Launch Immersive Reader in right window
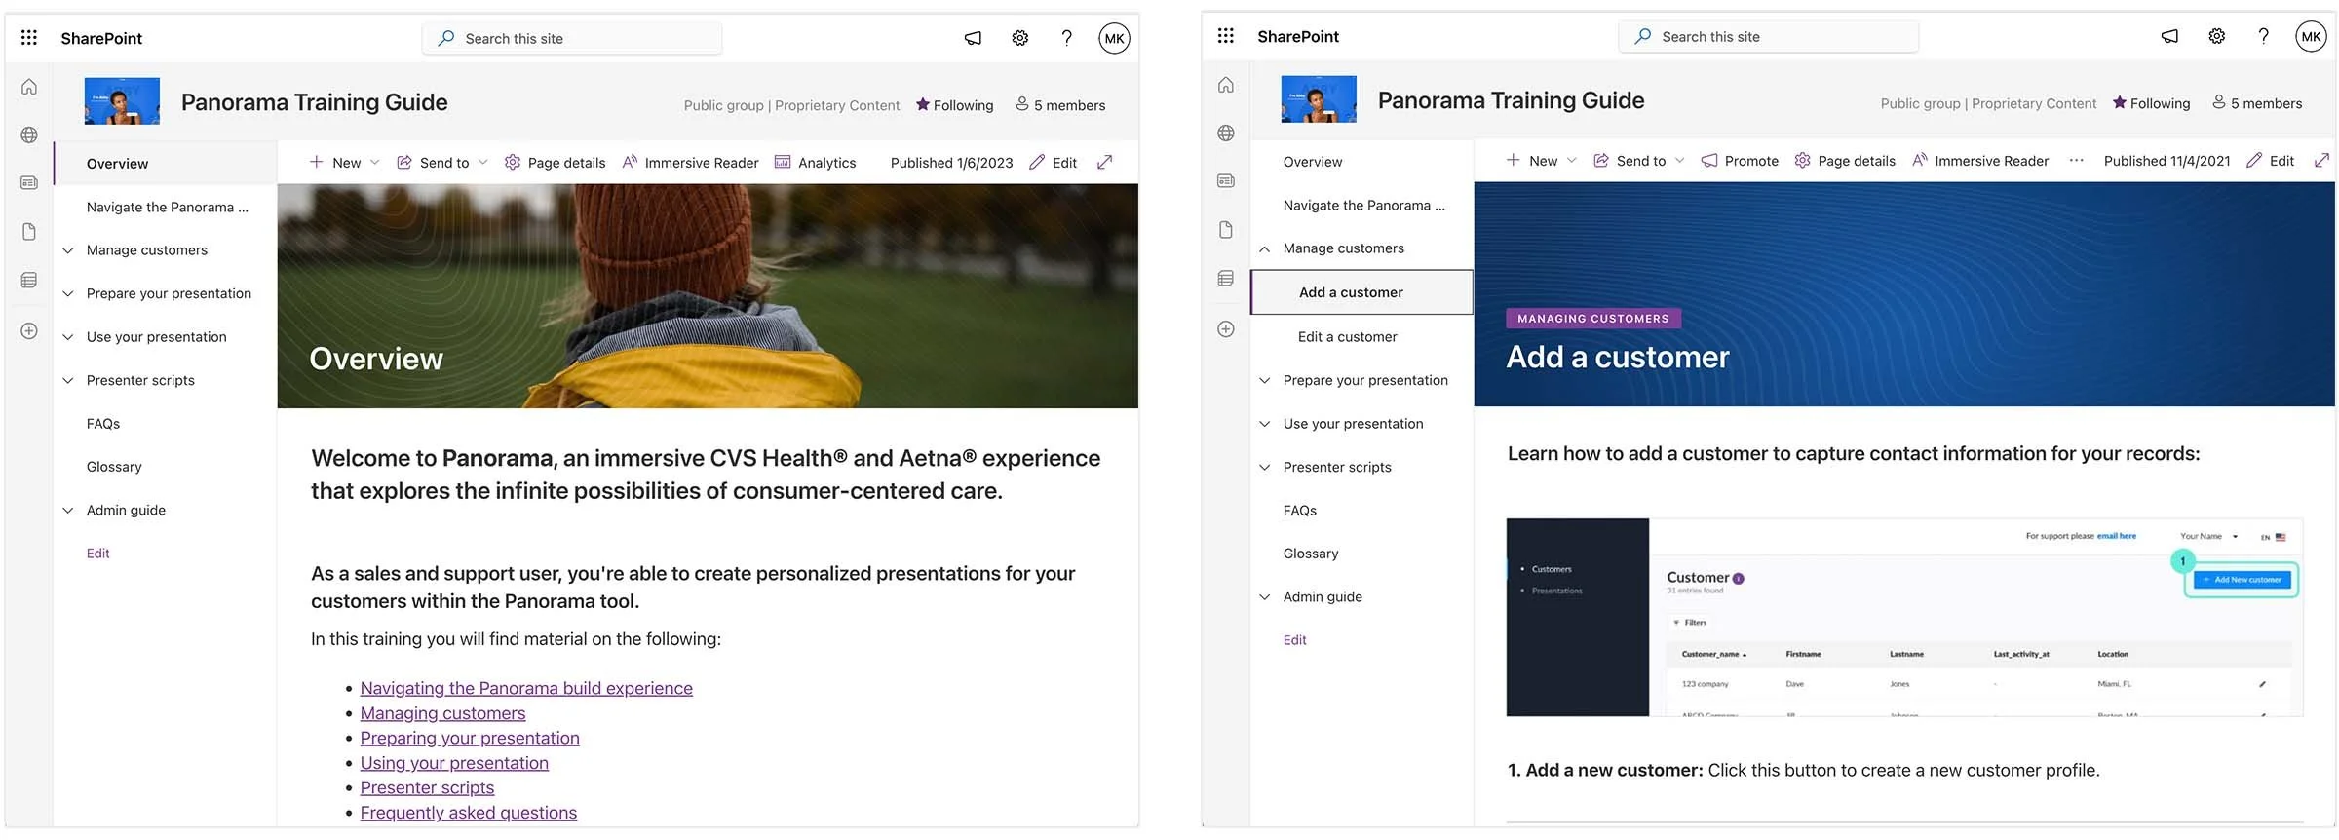The width and height of the screenshot is (2339, 840). click(1980, 160)
